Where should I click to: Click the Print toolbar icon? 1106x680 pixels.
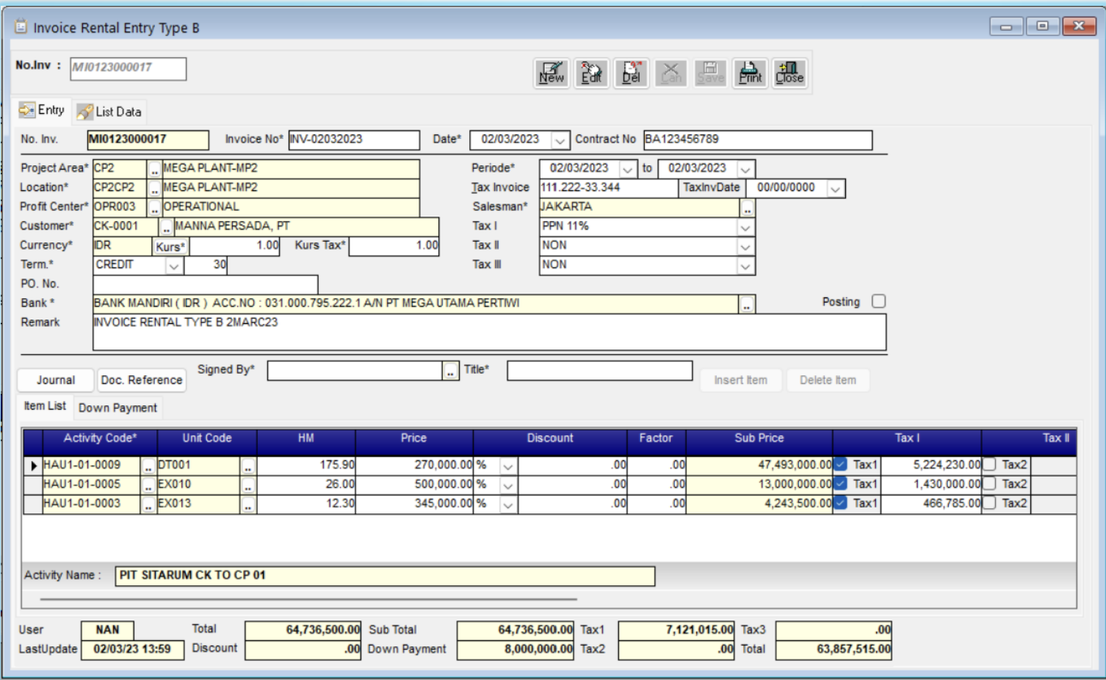click(750, 73)
